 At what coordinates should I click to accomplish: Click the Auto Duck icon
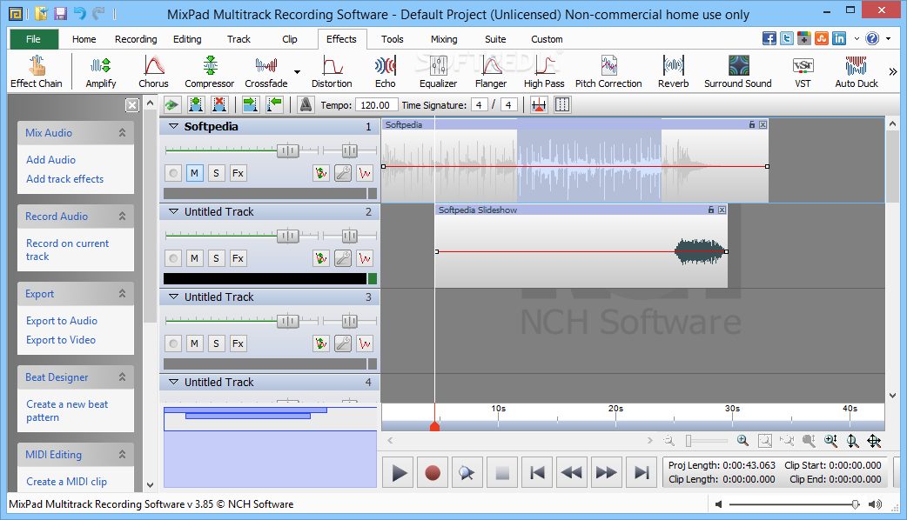click(x=857, y=71)
